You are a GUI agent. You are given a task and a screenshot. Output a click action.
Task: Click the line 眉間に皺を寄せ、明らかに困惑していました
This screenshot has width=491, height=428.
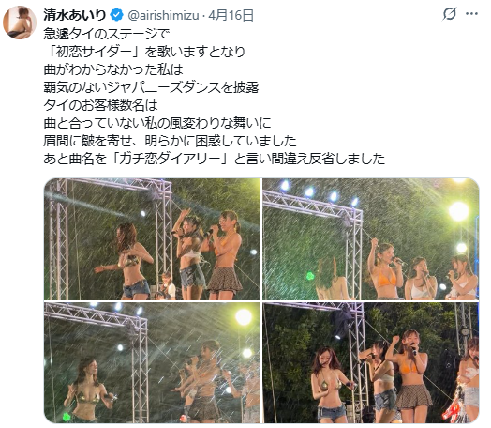(x=170, y=141)
